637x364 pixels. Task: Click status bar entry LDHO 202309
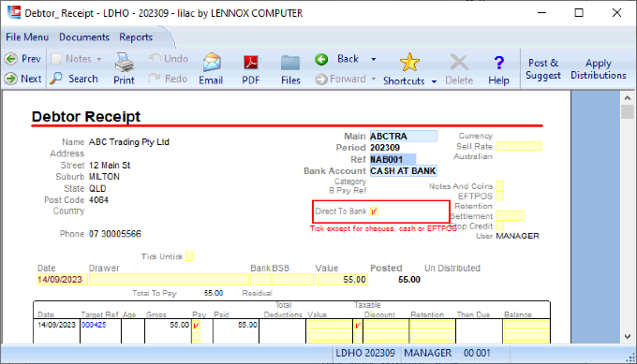(365, 353)
